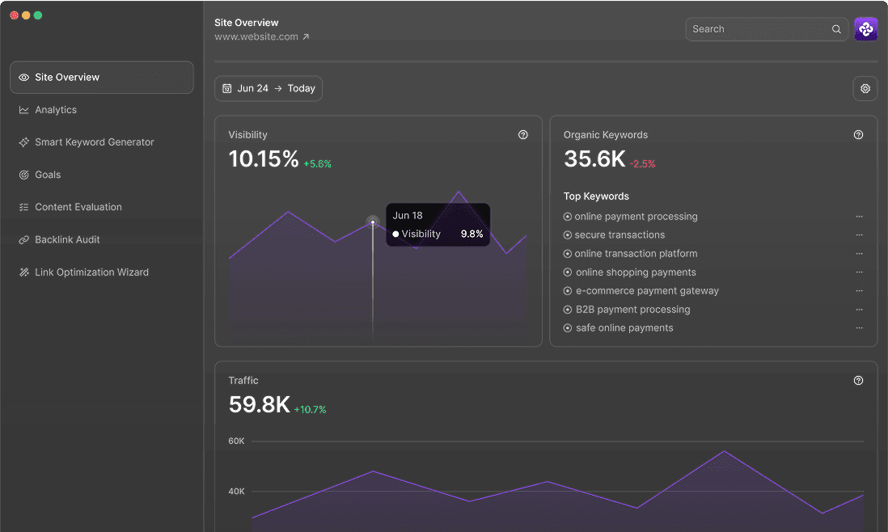
Task: Click the Smart Keyword Generator sparkle icon
Action: point(24,142)
